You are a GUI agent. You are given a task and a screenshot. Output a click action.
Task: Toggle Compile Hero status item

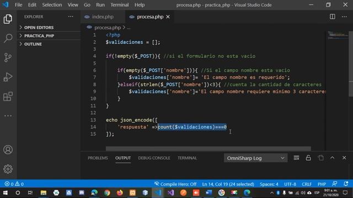175,184
